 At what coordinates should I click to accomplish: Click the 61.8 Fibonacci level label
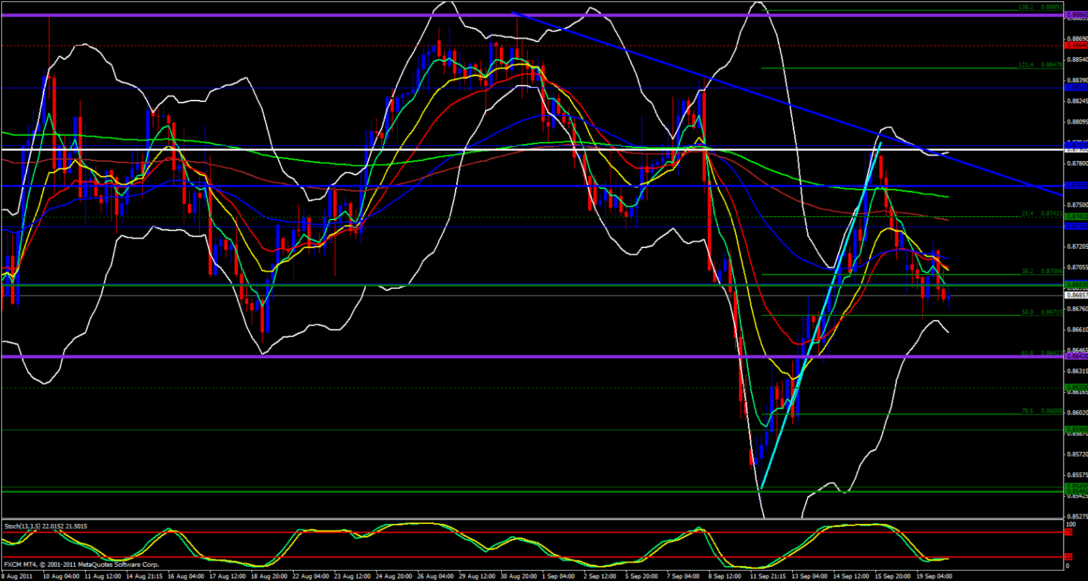point(1027,353)
